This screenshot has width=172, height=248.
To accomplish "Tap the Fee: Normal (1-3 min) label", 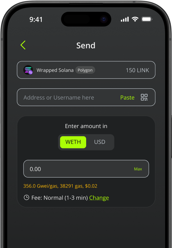I will [x=60, y=198].
